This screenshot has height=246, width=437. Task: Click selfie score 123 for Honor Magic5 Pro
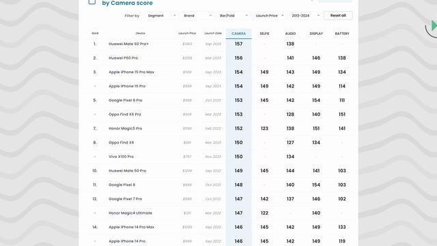[x=264, y=128]
